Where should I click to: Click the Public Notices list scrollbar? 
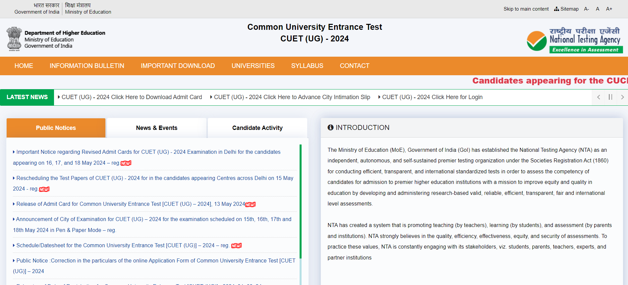pyautogui.click(x=301, y=201)
